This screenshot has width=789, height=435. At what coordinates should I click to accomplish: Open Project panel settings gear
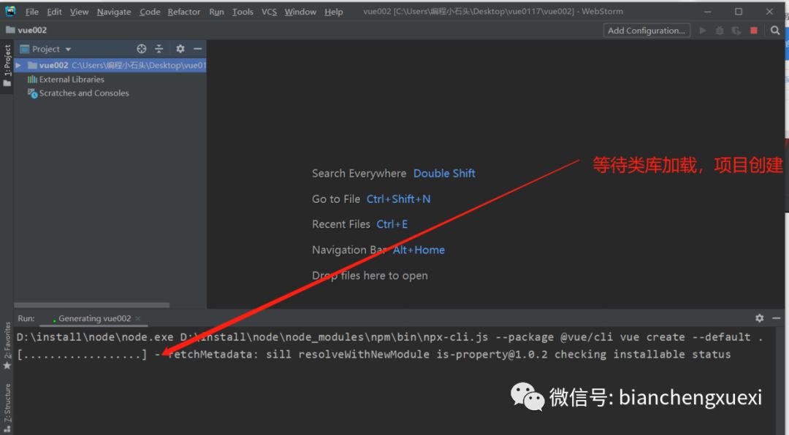click(x=180, y=49)
